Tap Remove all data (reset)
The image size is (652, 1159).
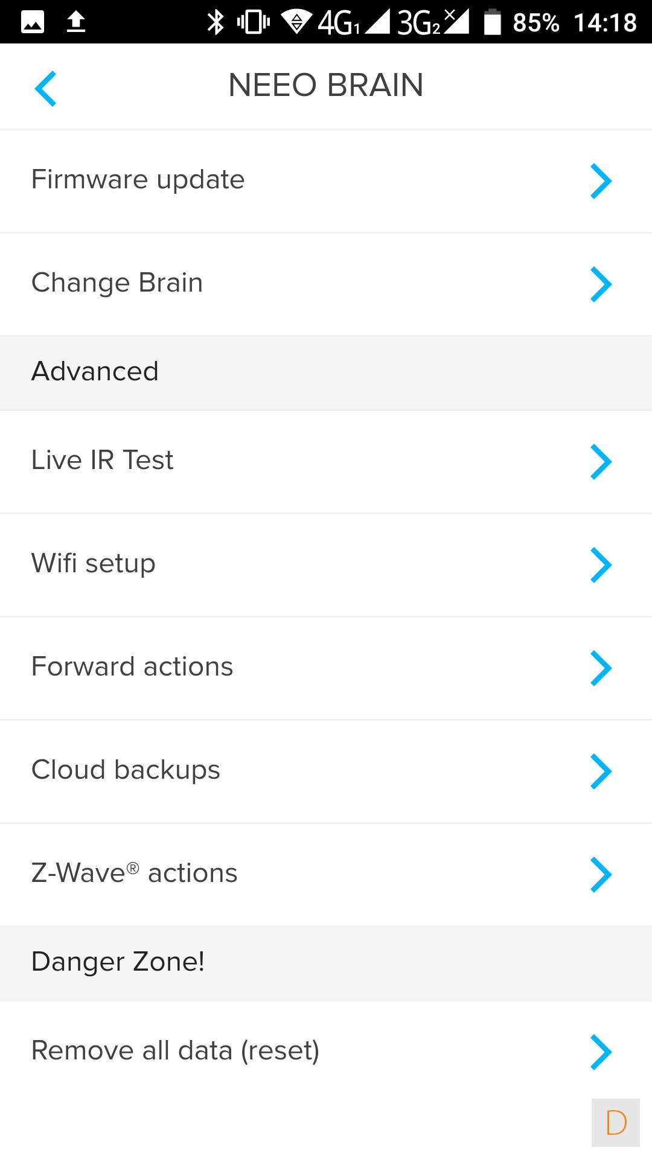tap(175, 1051)
